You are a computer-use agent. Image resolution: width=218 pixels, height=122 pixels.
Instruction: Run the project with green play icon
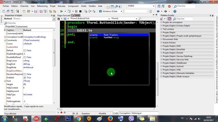[62, 11]
